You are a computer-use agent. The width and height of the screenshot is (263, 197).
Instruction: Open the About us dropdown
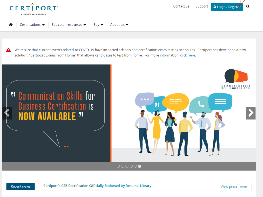point(119,25)
